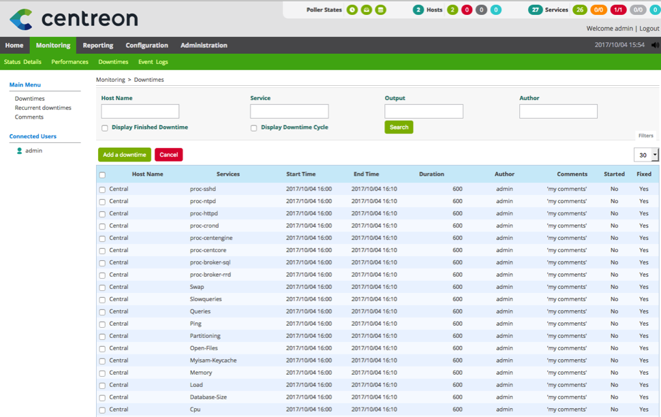Image resolution: width=661 pixels, height=417 pixels.
Task: Click the red services critical counter badge
Action: (618, 10)
